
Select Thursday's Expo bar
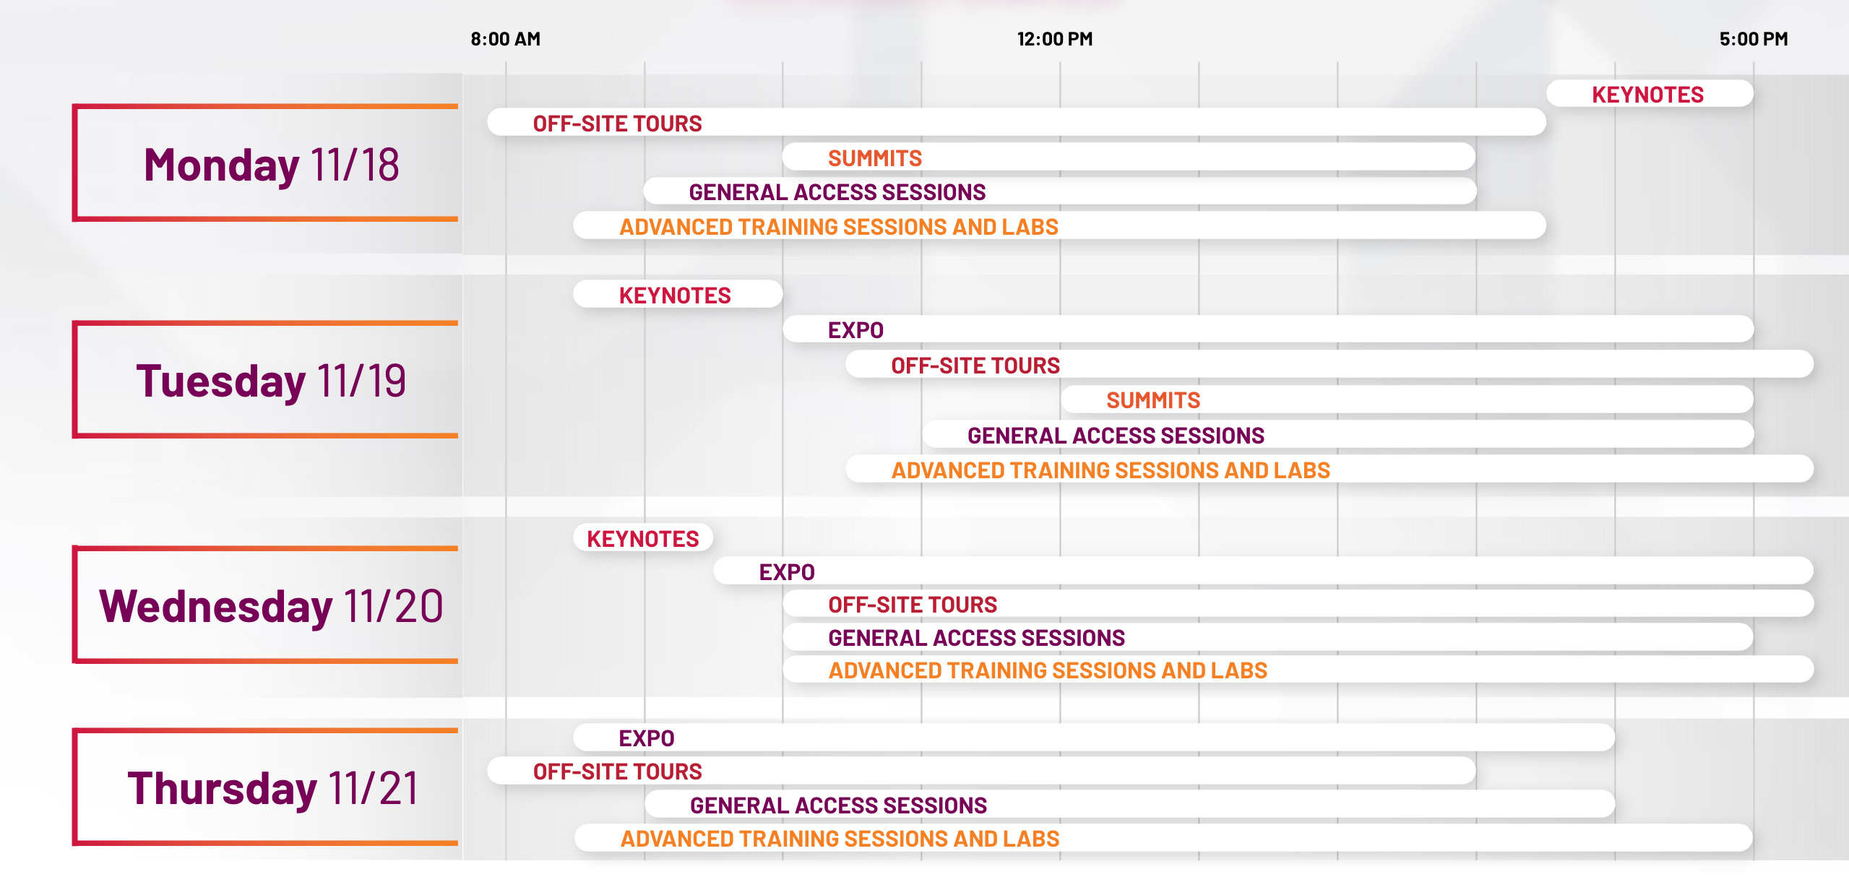coord(1092,738)
